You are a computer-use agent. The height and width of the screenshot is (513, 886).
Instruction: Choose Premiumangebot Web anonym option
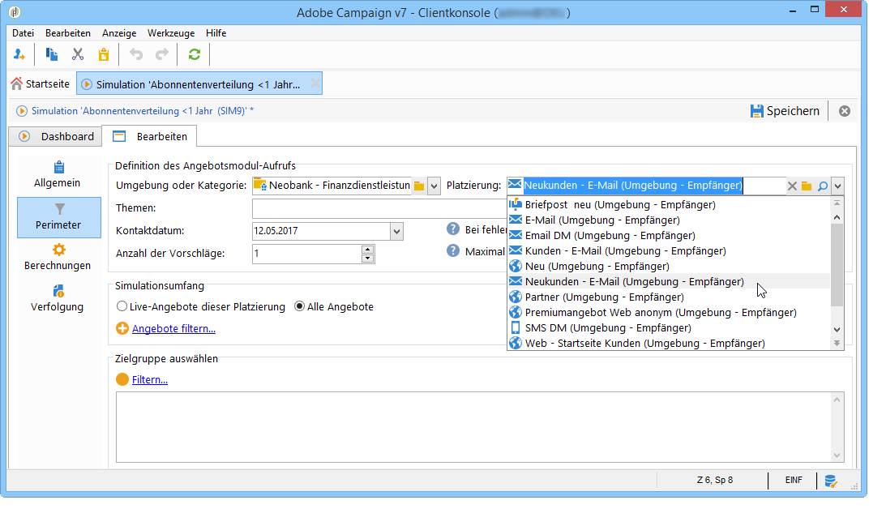[669, 313]
